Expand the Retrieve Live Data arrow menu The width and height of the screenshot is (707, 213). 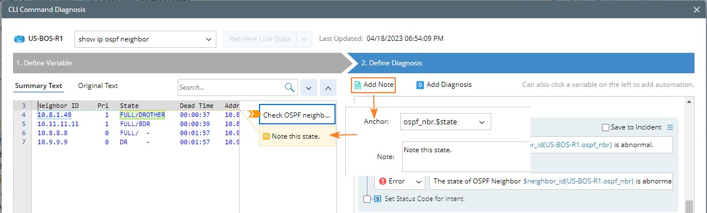pos(304,39)
